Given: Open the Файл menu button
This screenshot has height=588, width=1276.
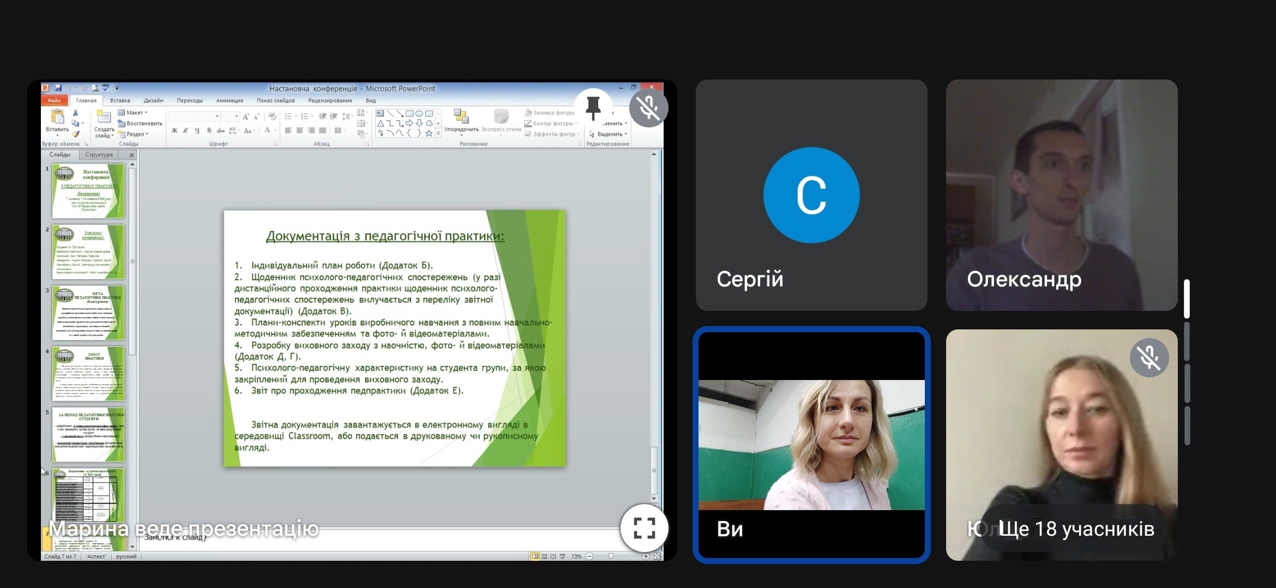Looking at the screenshot, I should point(54,100).
